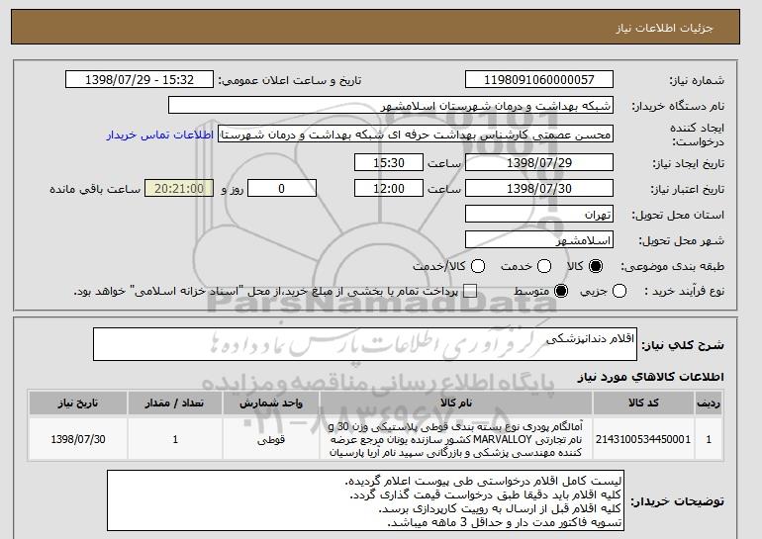Click the general description box اقلام دندانپزشکی

pos(365,344)
